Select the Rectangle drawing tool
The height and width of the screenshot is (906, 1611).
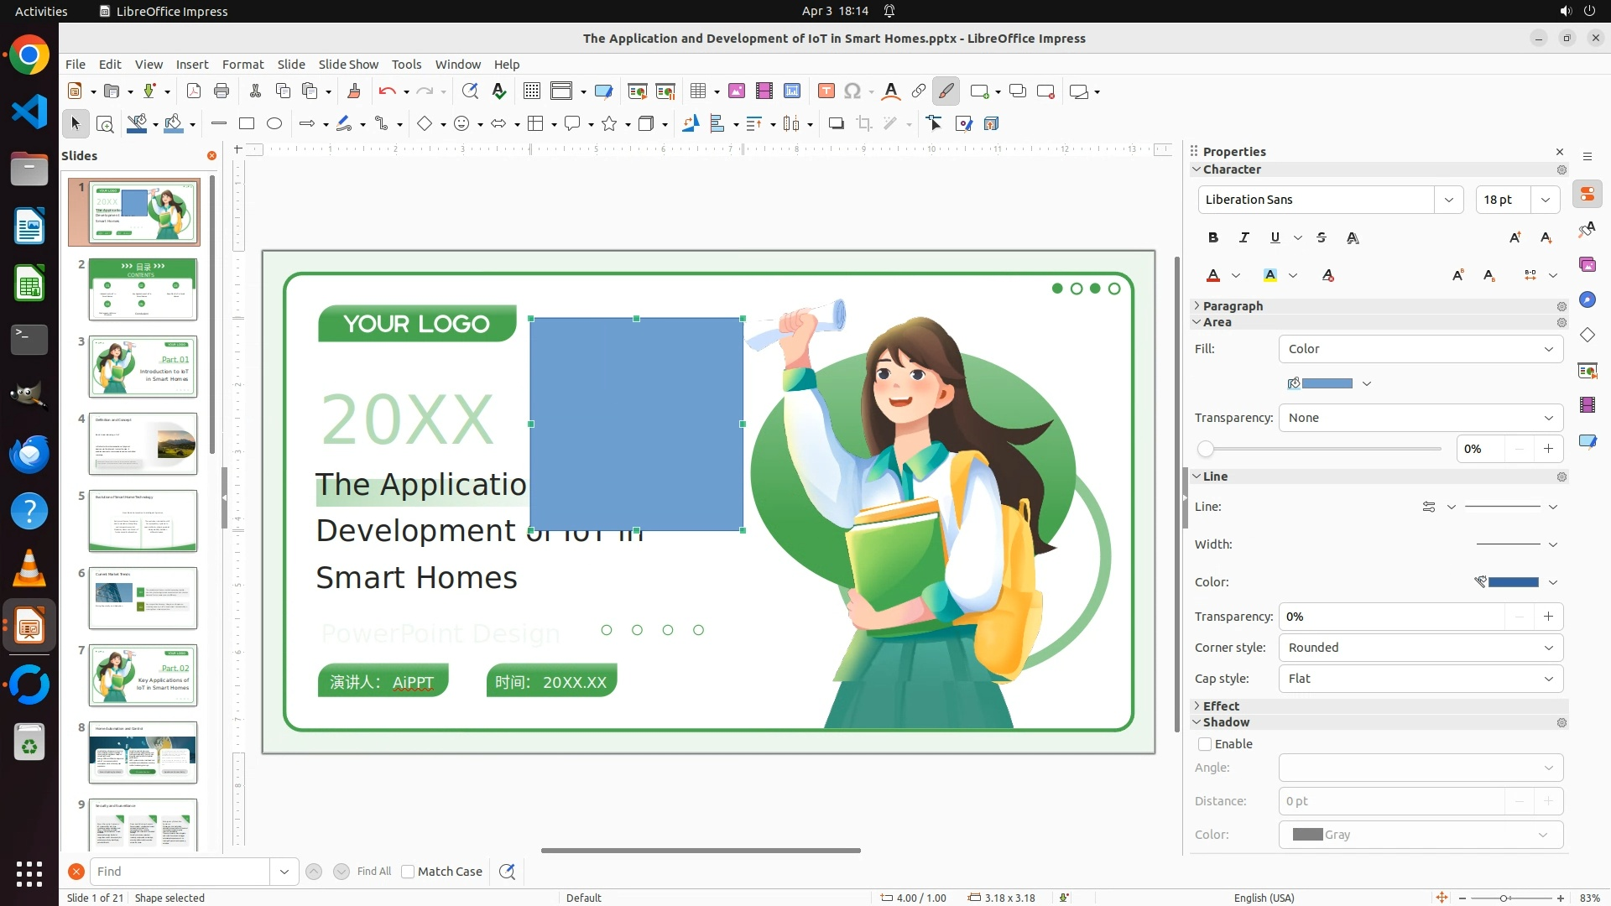247,124
